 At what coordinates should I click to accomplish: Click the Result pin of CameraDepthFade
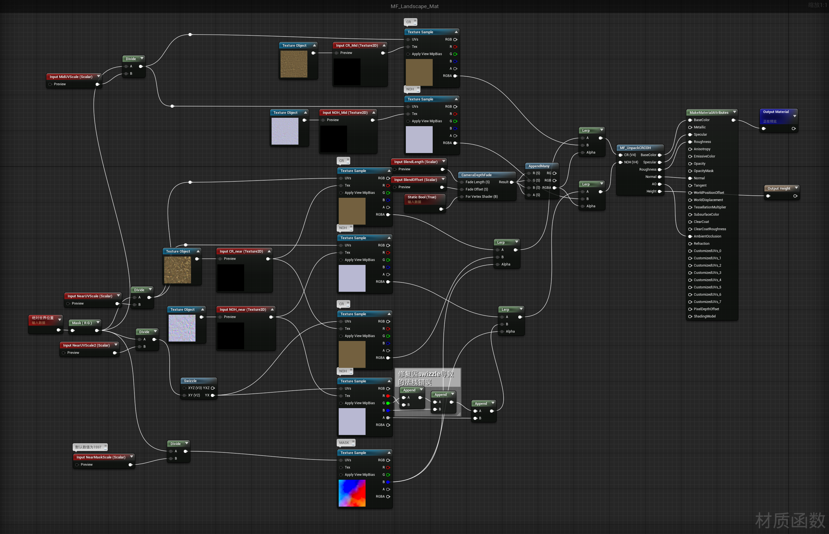511,182
